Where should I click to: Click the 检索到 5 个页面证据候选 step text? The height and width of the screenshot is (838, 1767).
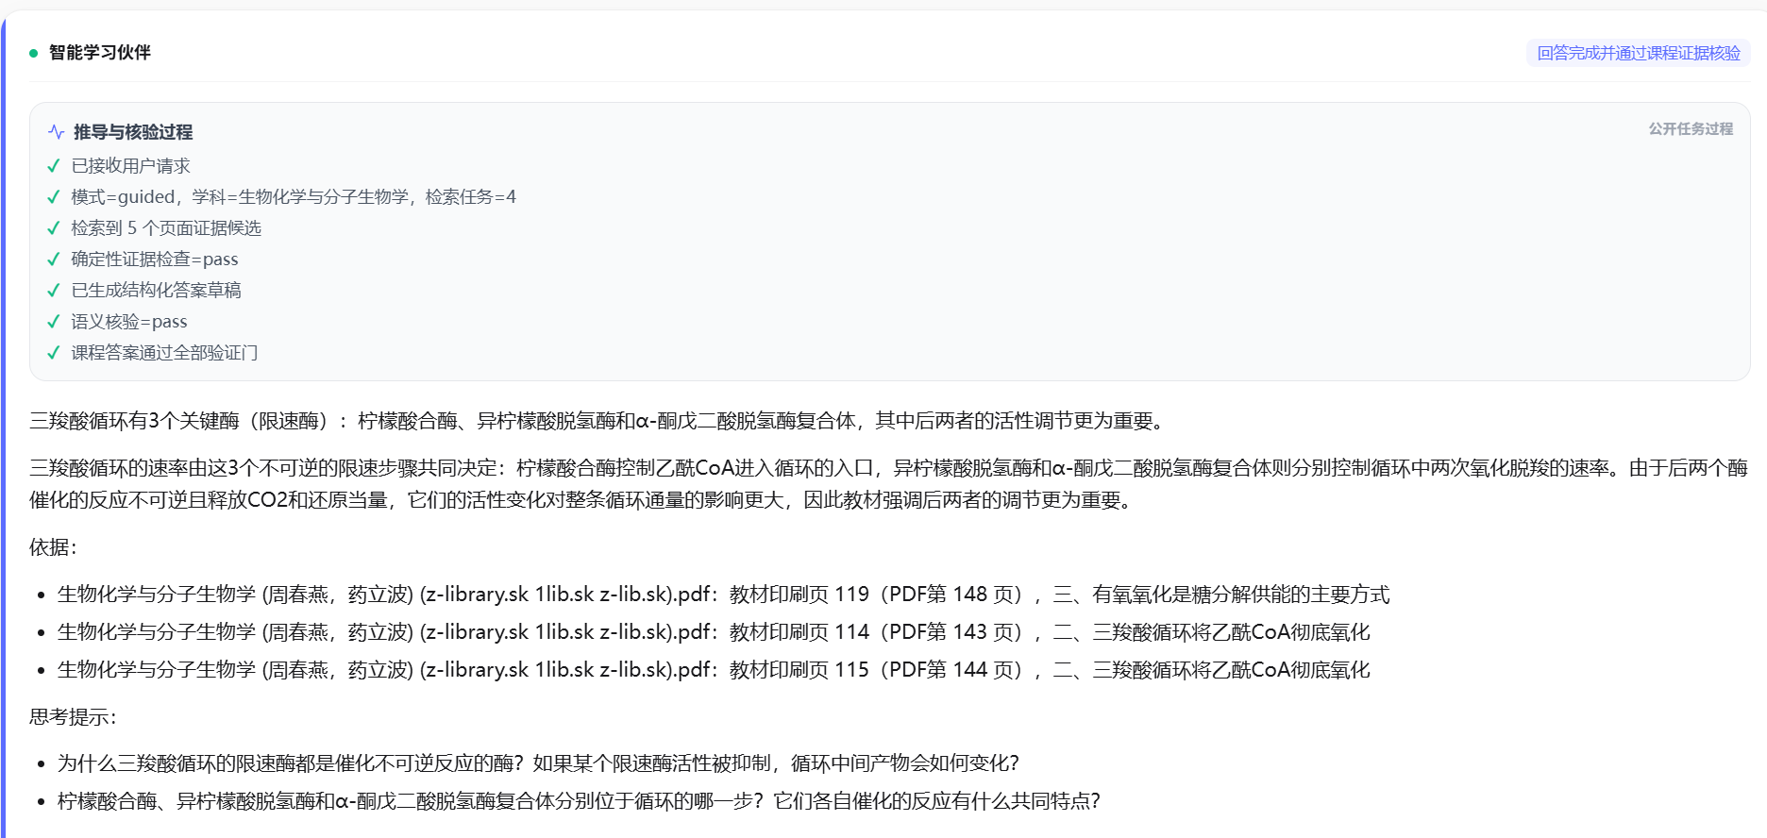(166, 228)
